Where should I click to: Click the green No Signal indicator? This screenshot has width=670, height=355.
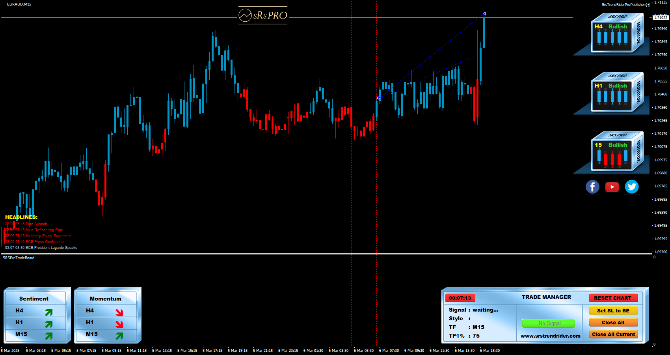[548, 323]
